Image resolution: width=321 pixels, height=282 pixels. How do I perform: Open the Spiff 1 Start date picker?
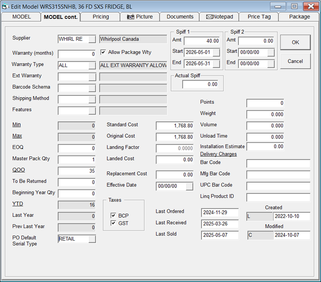217,53
